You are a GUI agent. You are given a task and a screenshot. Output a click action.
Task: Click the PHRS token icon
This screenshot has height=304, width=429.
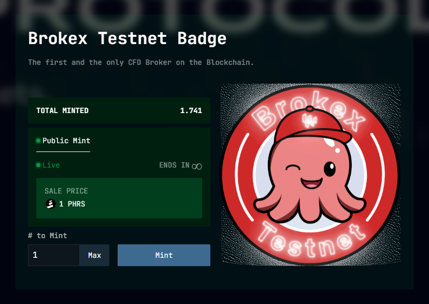tap(51, 204)
